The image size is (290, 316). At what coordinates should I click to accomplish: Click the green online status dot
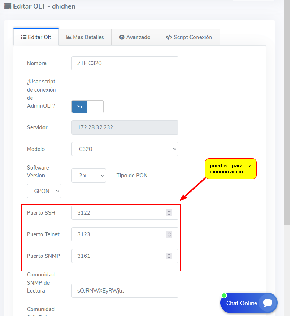click(x=224, y=296)
